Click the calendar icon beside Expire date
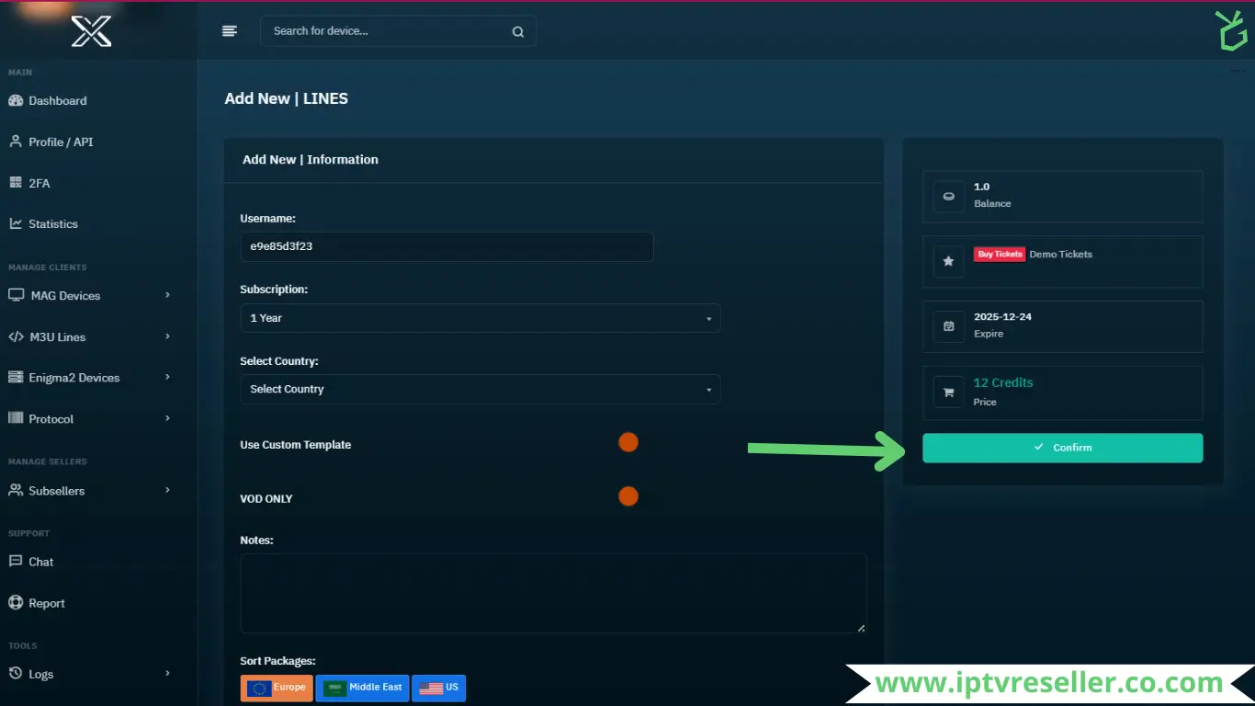The image size is (1255, 706). click(948, 326)
